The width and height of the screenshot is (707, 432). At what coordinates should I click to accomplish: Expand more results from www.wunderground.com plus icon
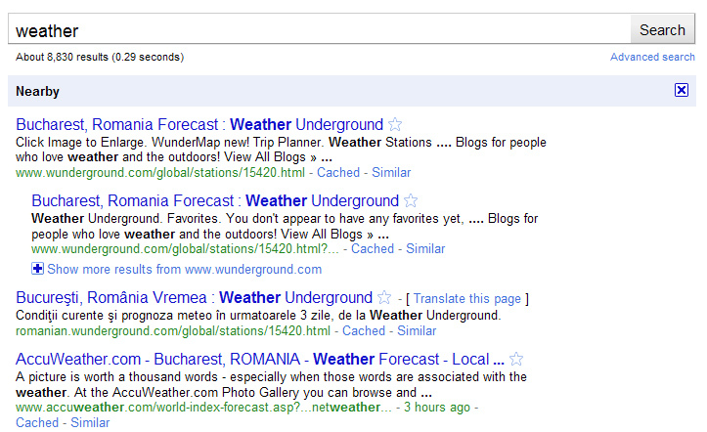(37, 269)
